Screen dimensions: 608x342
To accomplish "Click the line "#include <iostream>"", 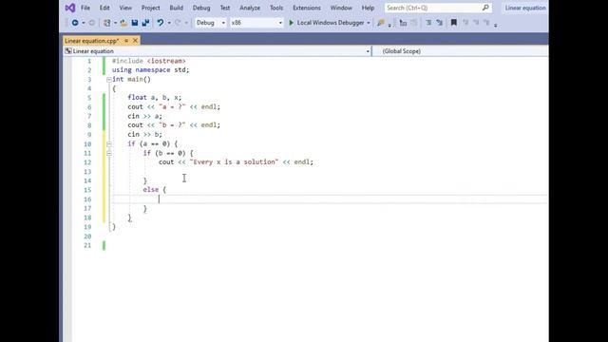I will (x=148, y=61).
